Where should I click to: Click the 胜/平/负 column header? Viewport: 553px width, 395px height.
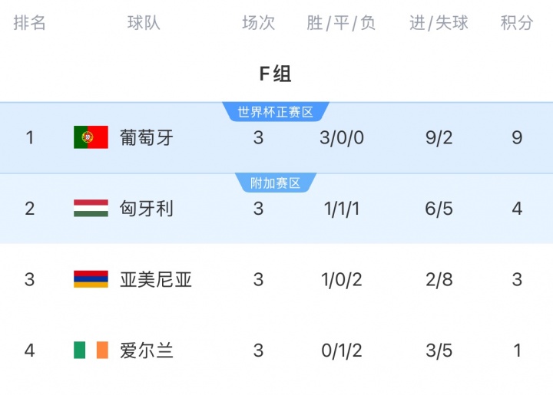point(341,23)
